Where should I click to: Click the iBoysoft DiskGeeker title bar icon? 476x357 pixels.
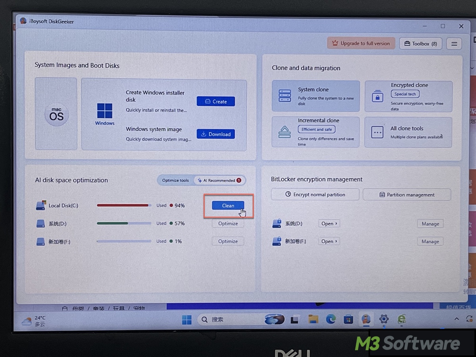coord(23,21)
